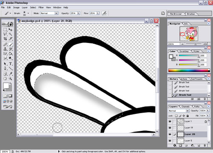
Task: Switch to the Channels tab
Action: pyautogui.click(x=185, y=107)
